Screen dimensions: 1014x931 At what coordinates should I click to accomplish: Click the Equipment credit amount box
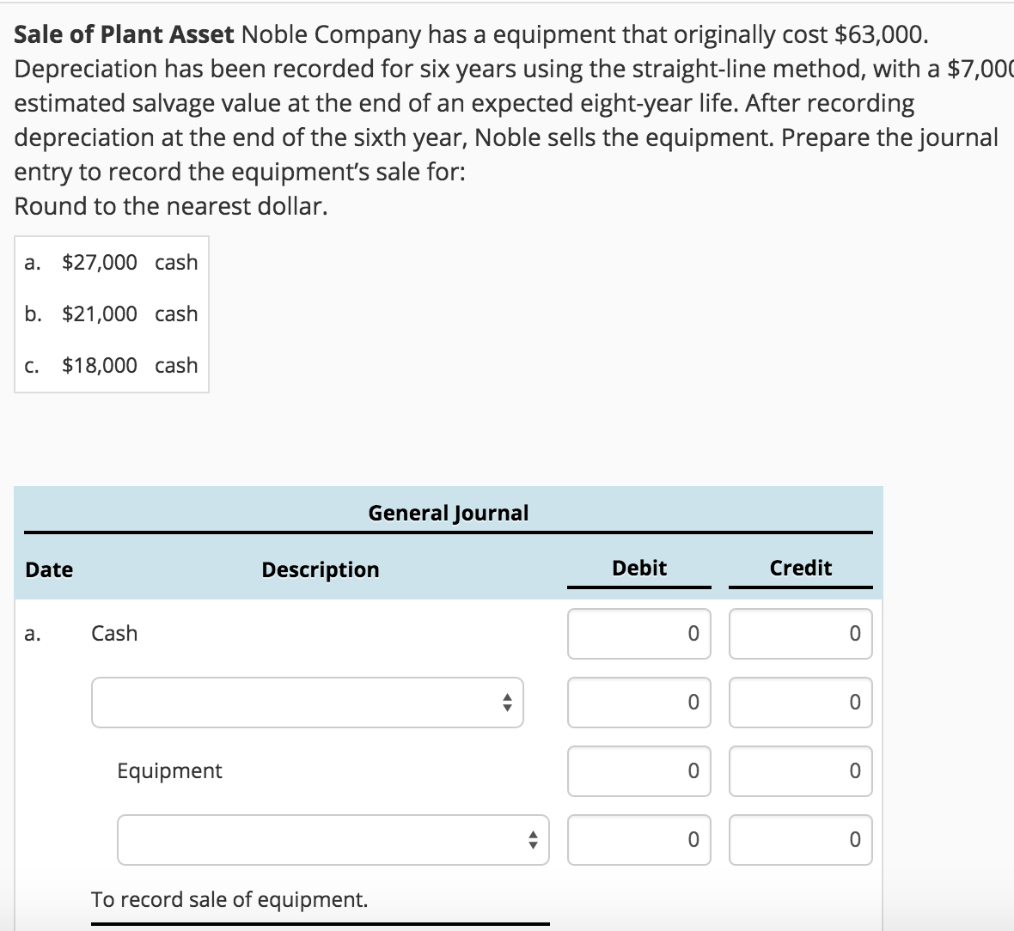[x=800, y=771]
